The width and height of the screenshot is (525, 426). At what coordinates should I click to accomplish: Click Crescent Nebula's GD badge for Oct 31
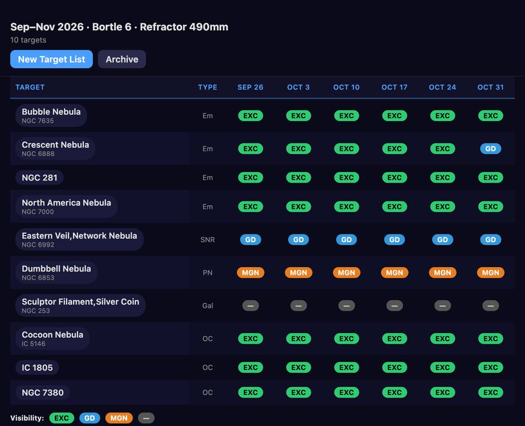(x=491, y=149)
